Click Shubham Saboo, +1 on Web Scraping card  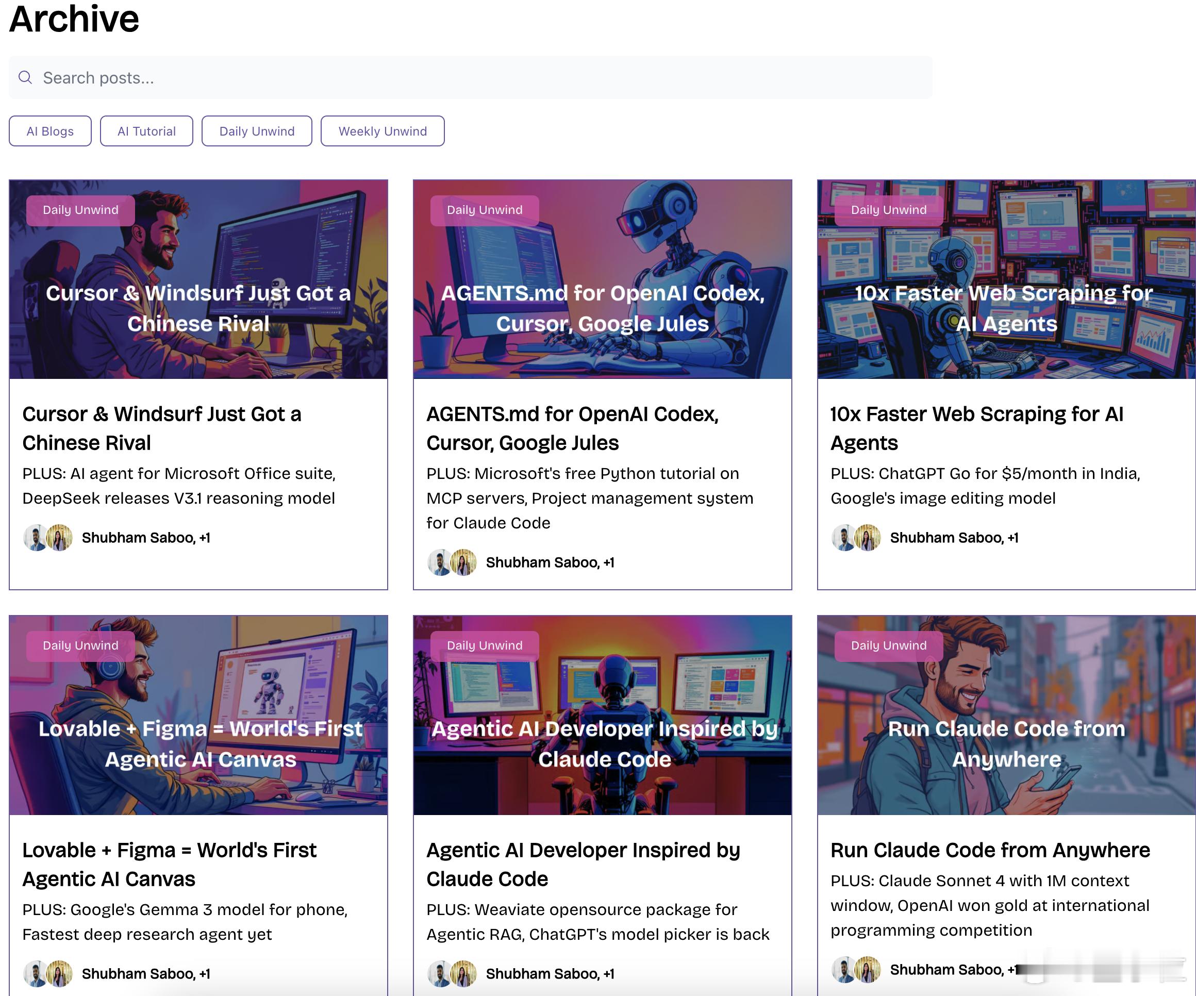pos(954,538)
